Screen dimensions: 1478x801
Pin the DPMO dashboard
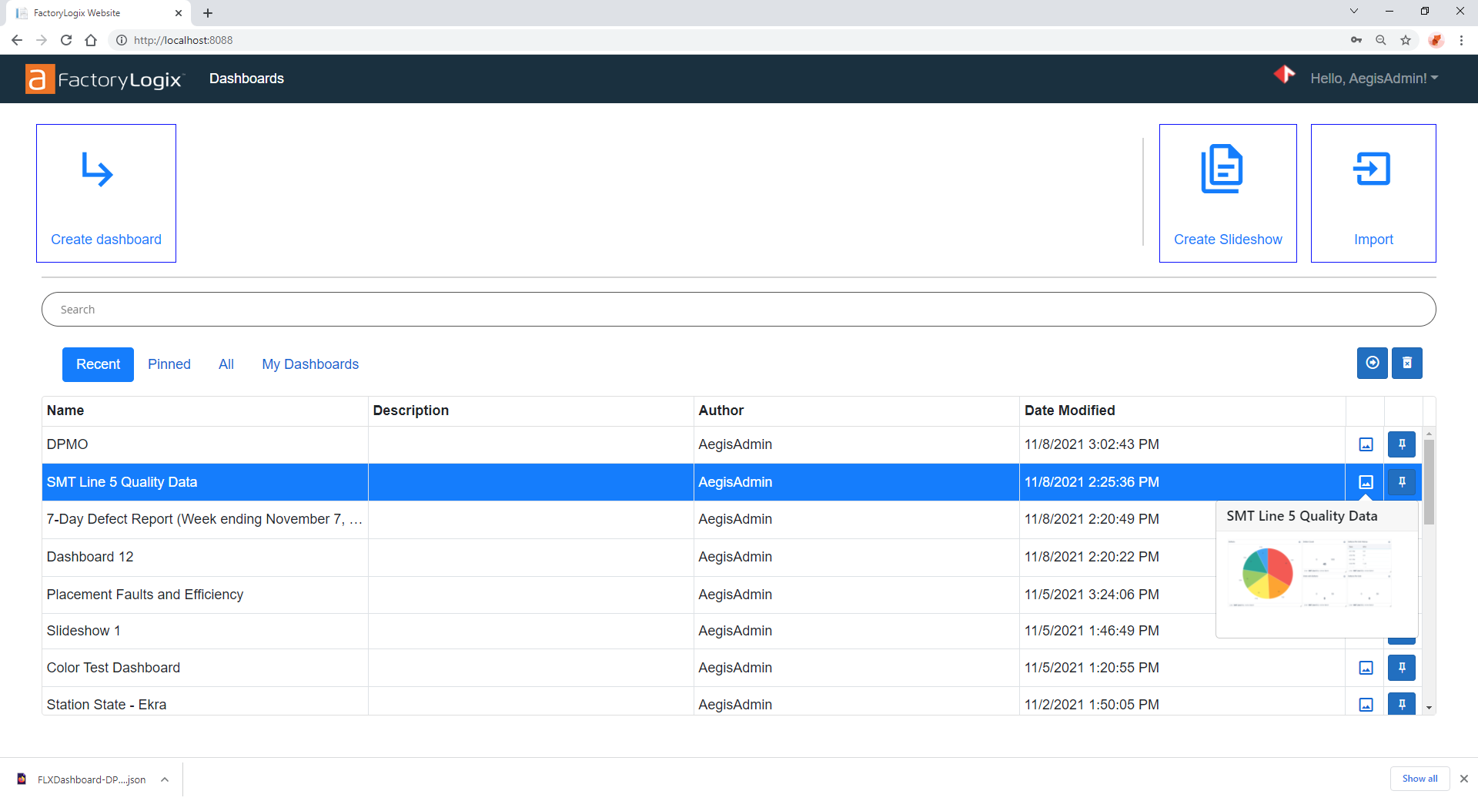(x=1401, y=444)
